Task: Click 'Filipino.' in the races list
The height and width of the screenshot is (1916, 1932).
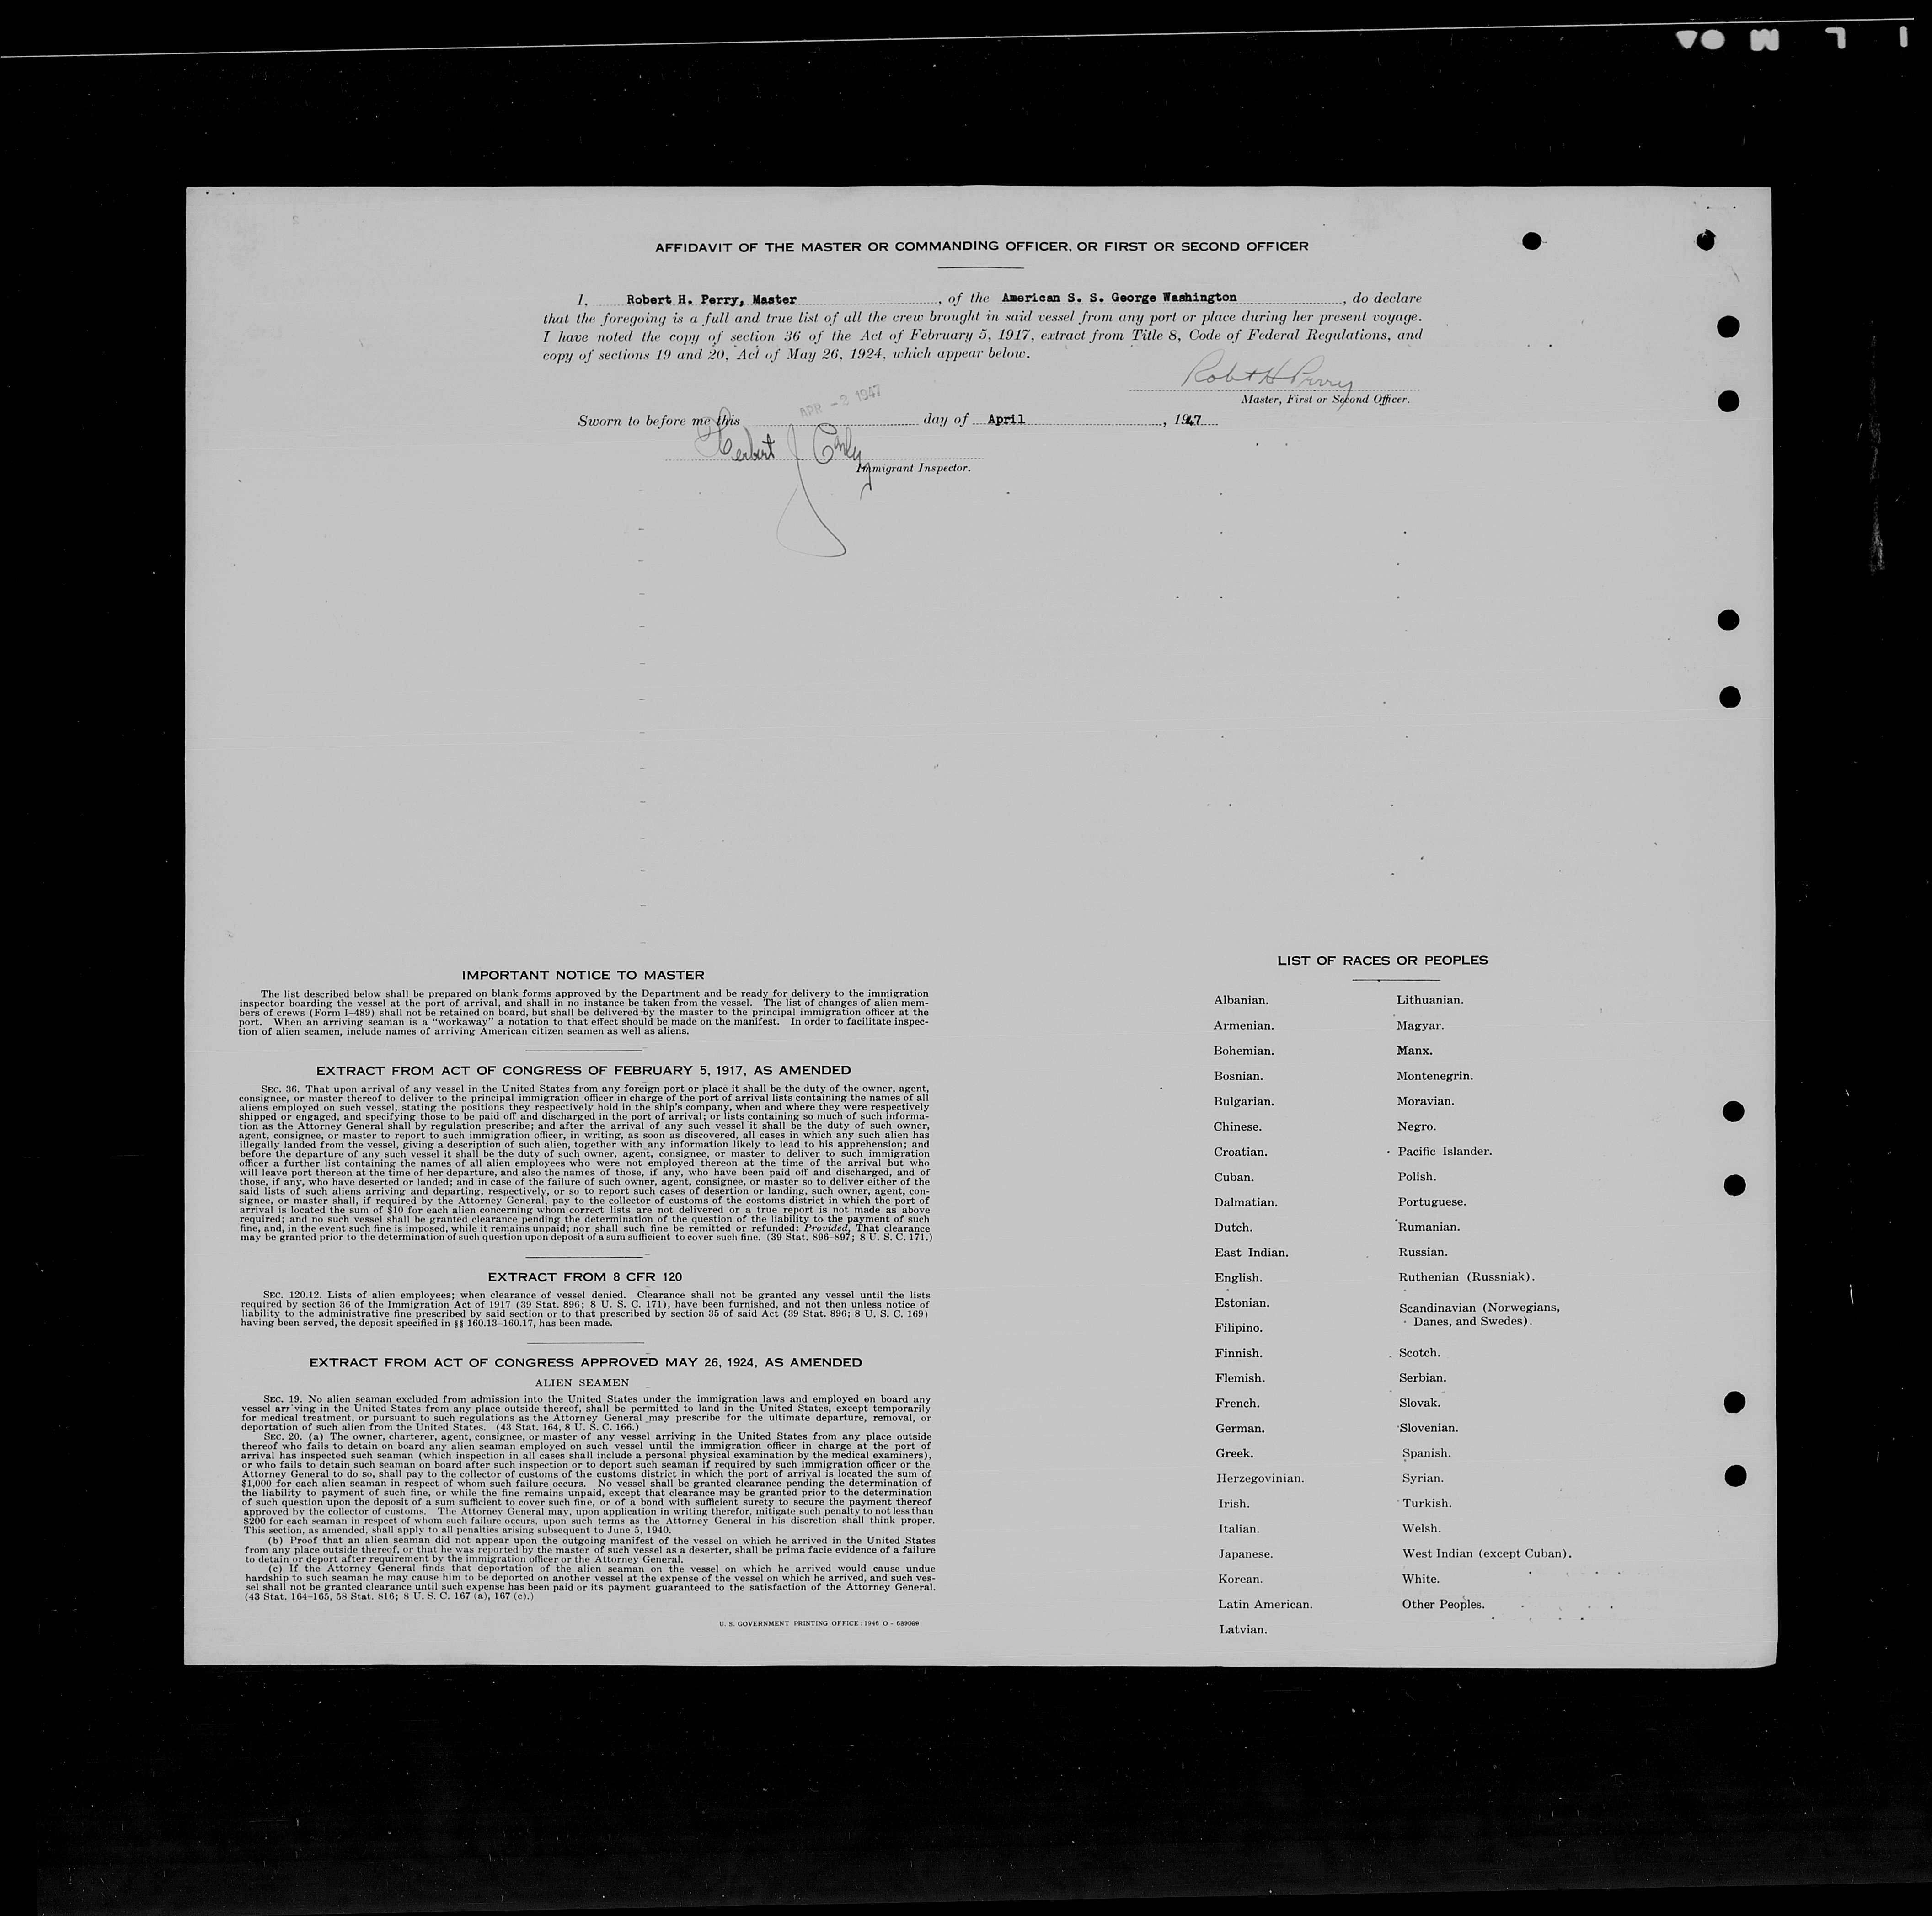Action: tap(1239, 1328)
